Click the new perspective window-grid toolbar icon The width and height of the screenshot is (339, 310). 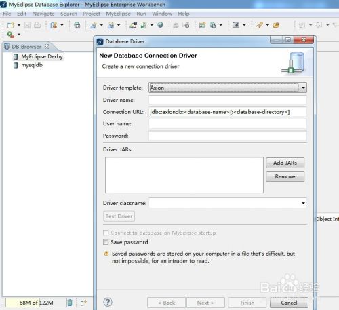click(202, 25)
